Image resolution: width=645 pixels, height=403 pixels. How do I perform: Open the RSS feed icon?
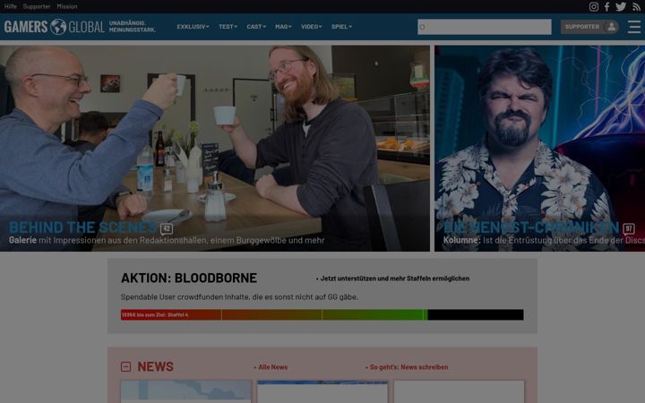point(636,6)
